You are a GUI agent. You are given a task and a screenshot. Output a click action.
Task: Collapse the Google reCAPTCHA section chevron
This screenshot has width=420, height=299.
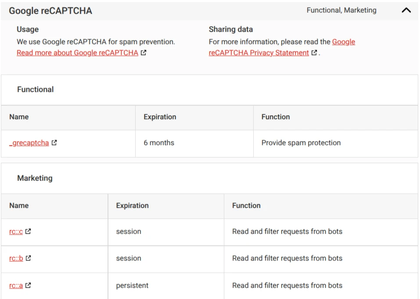[406, 11]
